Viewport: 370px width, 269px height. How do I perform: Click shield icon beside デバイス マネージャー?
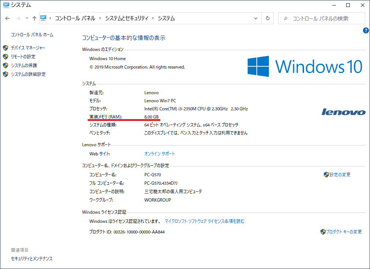5,48
